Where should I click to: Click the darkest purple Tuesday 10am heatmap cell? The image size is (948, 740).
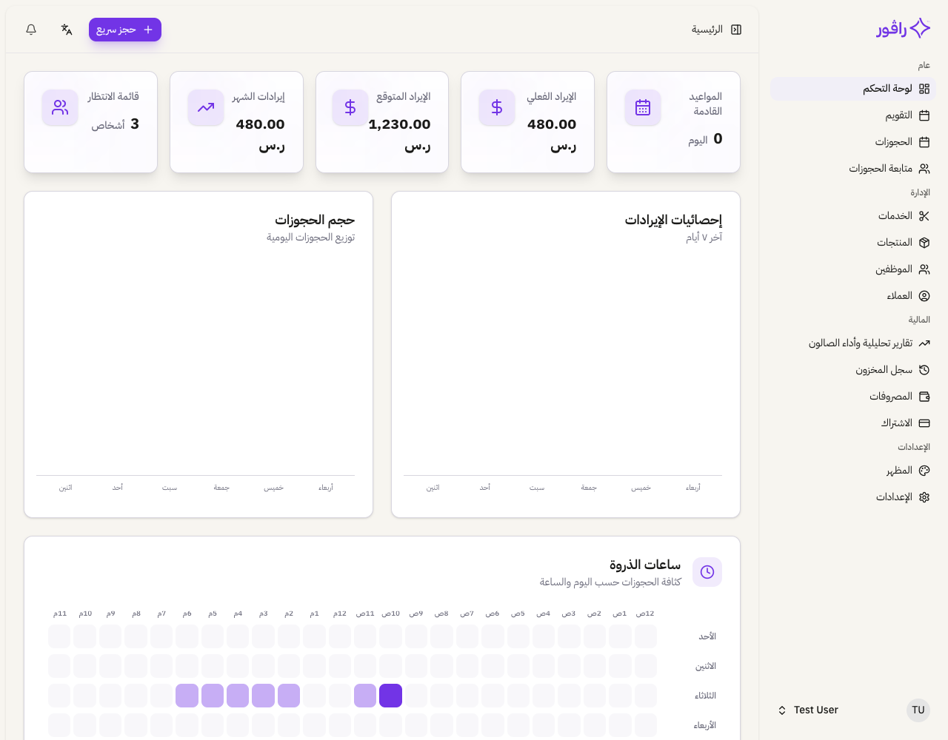point(390,696)
